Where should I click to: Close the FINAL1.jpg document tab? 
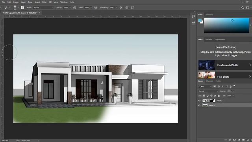click(39, 13)
